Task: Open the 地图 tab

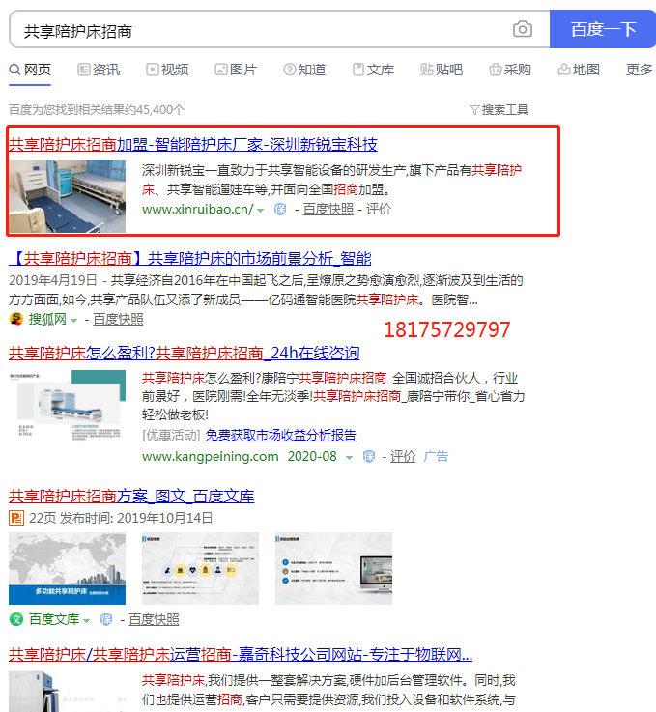Action: pyautogui.click(x=579, y=70)
